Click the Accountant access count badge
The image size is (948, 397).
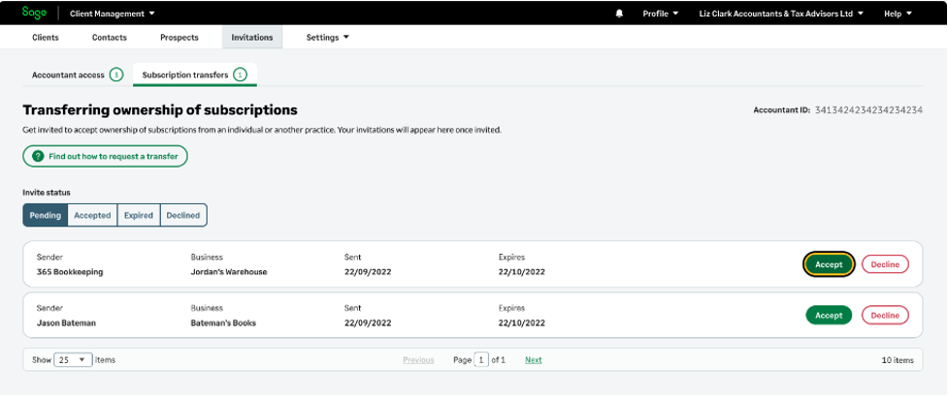pyautogui.click(x=116, y=75)
